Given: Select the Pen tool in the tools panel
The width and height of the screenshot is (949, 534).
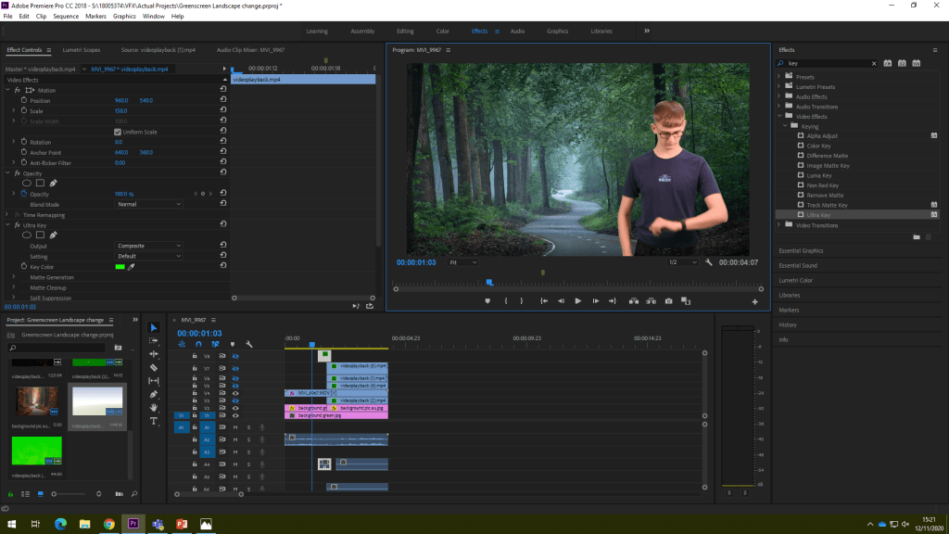Looking at the screenshot, I should click(x=154, y=394).
